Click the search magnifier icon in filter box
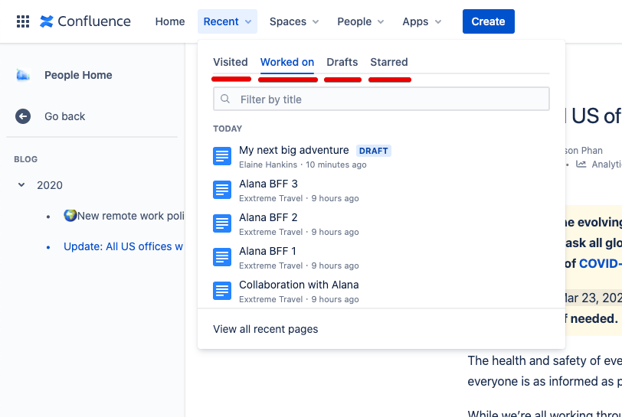The height and width of the screenshot is (417, 622). [x=225, y=99]
